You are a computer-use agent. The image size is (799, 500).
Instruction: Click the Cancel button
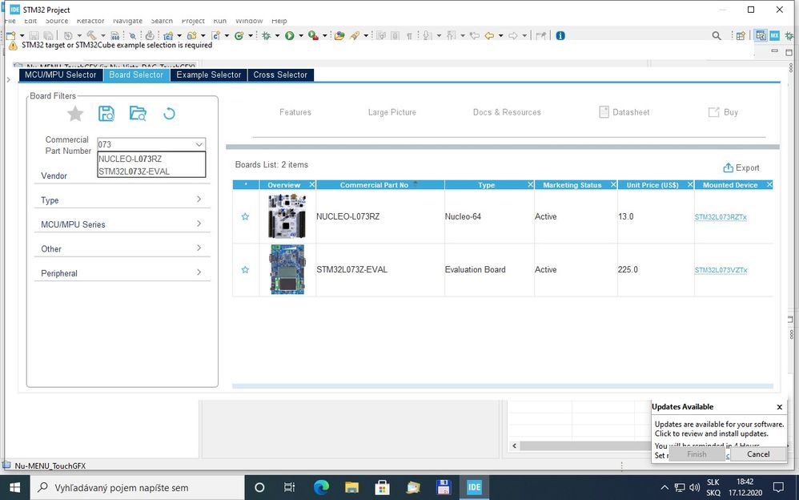758,454
